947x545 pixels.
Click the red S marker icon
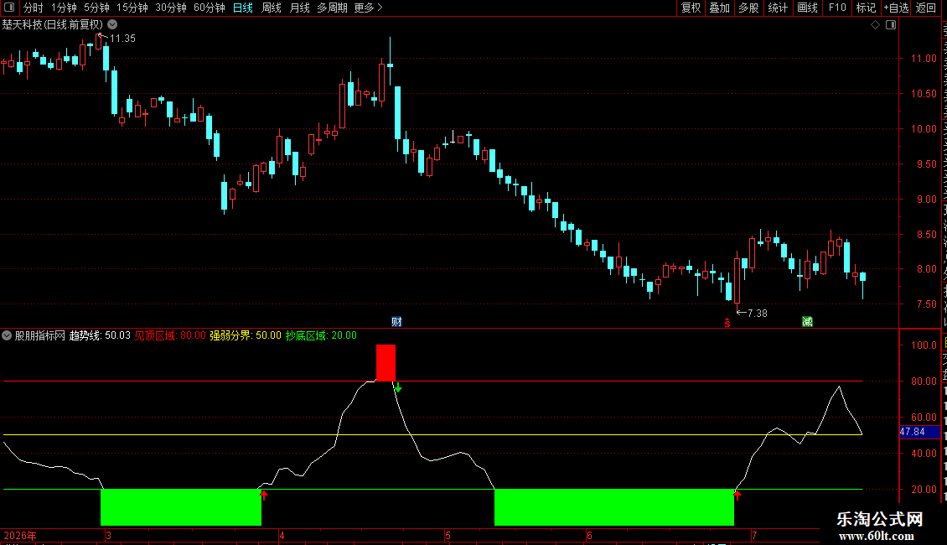pos(727,324)
